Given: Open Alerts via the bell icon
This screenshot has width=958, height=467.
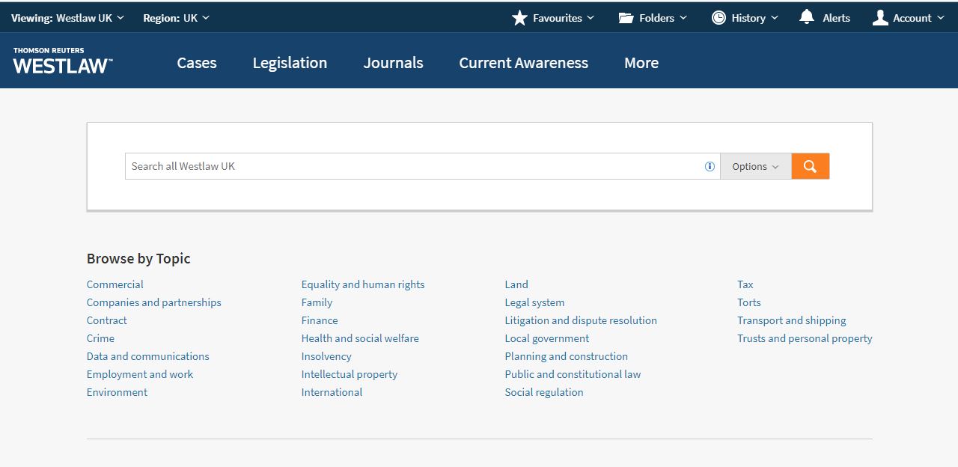Looking at the screenshot, I should tap(805, 17).
